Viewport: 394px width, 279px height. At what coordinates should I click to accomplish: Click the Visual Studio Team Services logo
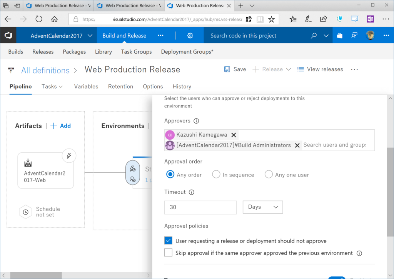(8, 36)
